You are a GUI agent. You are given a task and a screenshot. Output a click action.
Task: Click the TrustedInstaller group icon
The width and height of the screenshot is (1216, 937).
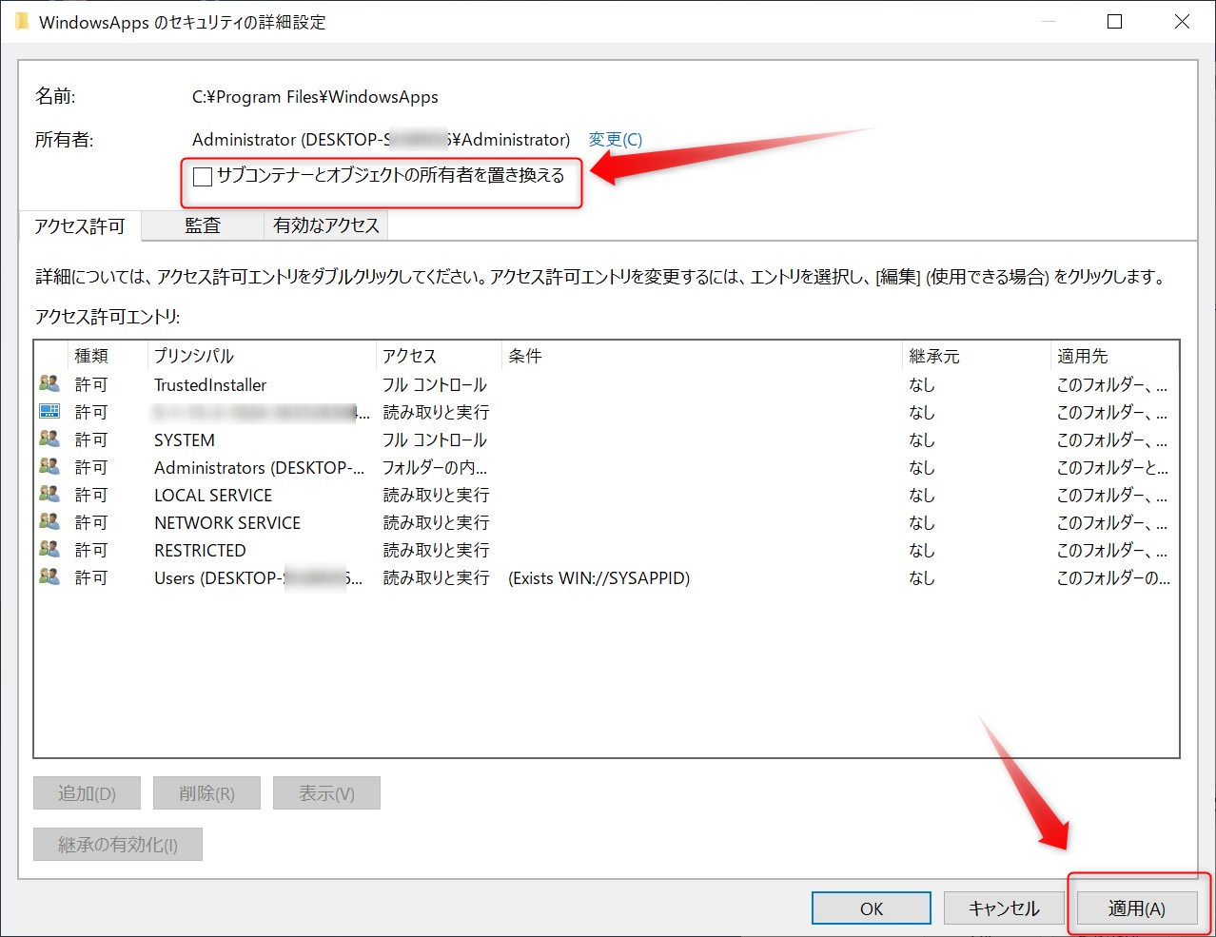click(49, 384)
